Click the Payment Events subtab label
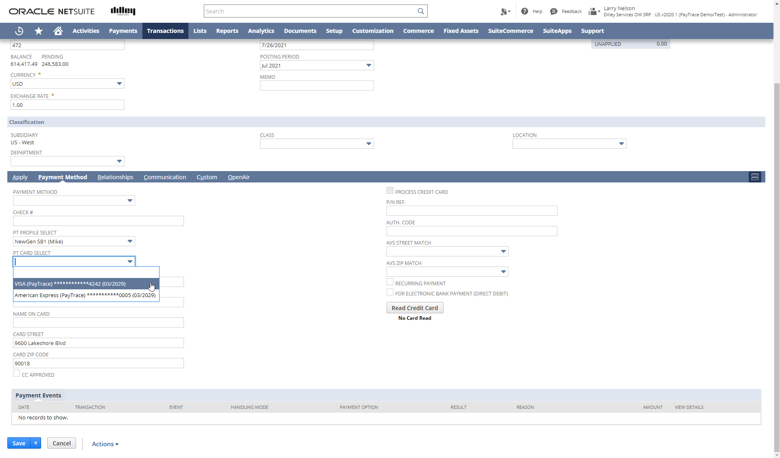The height and width of the screenshot is (458, 780). click(x=38, y=395)
